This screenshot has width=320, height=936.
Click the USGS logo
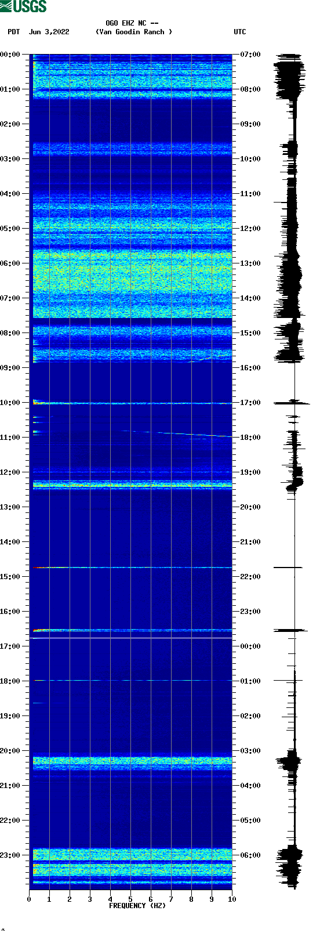pos(23,6)
